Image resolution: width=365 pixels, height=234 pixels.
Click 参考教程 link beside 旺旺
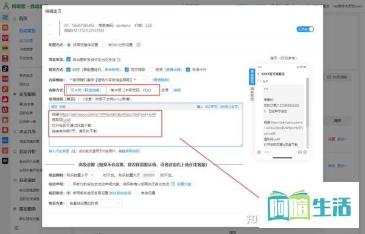coord(113,69)
